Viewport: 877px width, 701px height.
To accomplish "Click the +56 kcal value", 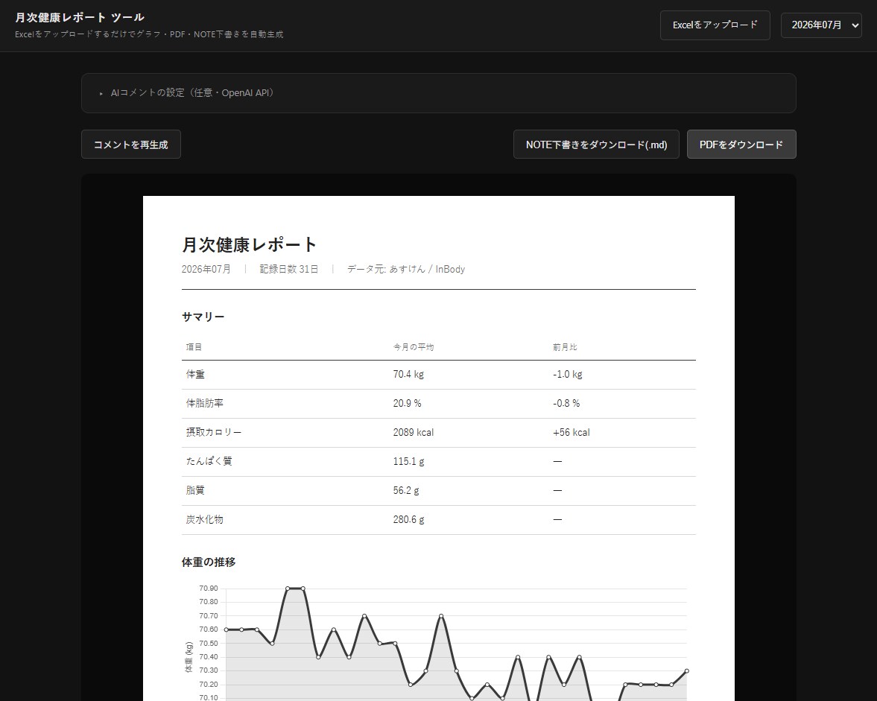I will 571,433.
